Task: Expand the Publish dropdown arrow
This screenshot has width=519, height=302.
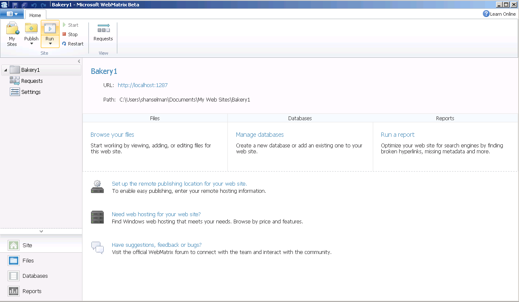Action: (31, 44)
